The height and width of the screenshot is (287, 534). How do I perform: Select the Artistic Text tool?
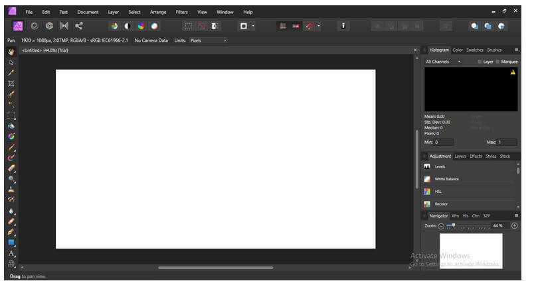(11, 254)
